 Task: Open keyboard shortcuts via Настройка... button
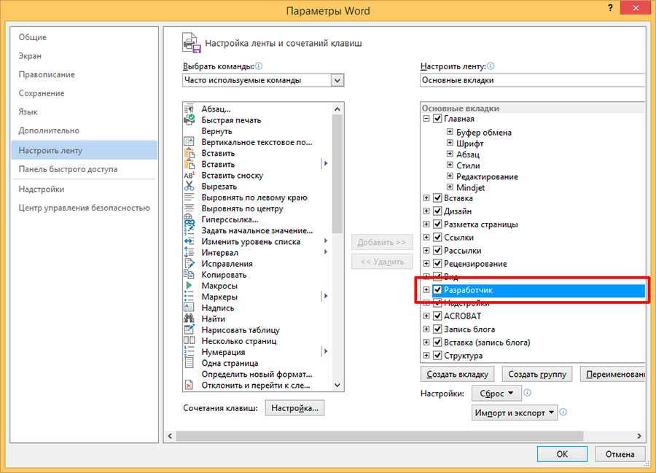pyautogui.click(x=294, y=407)
